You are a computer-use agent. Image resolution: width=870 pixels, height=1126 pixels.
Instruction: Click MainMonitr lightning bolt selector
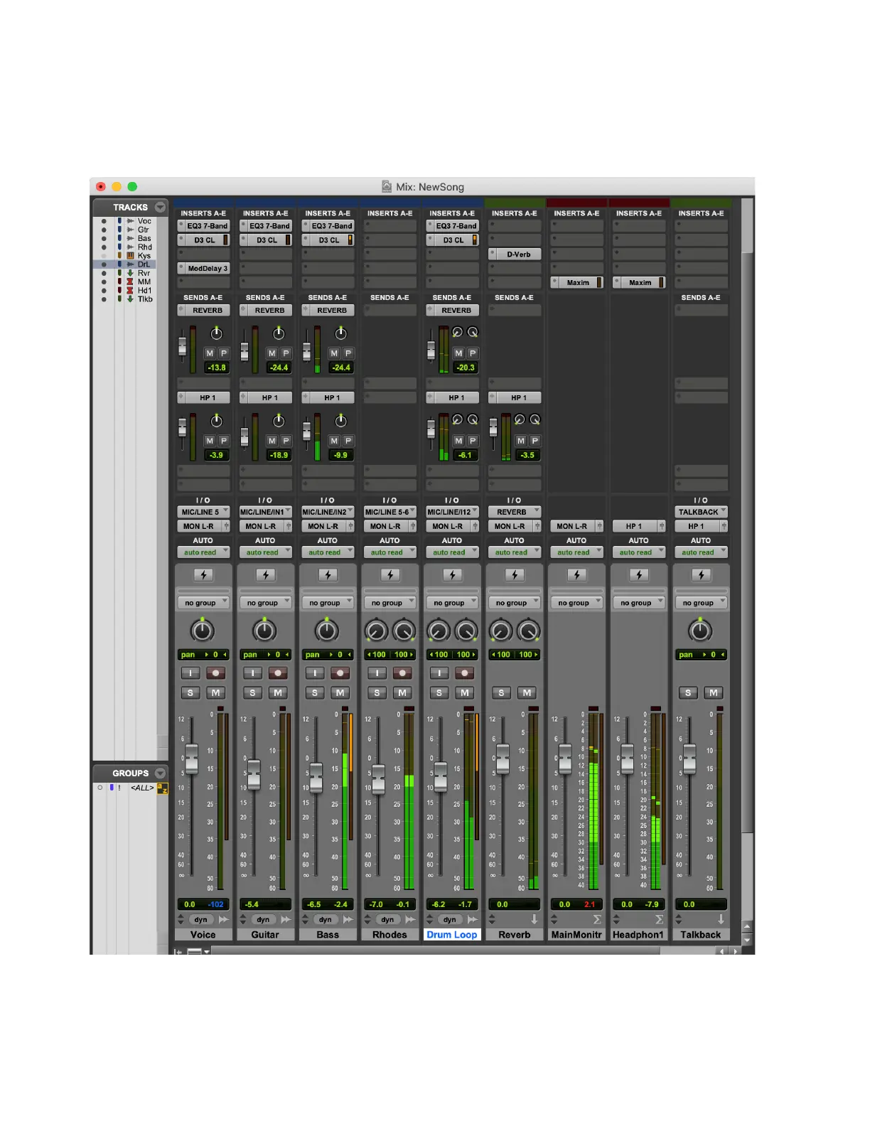point(577,575)
